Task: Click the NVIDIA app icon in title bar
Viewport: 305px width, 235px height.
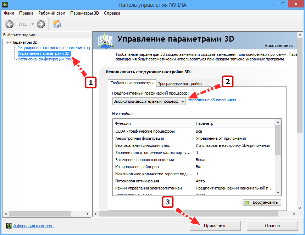Action: [5, 4]
